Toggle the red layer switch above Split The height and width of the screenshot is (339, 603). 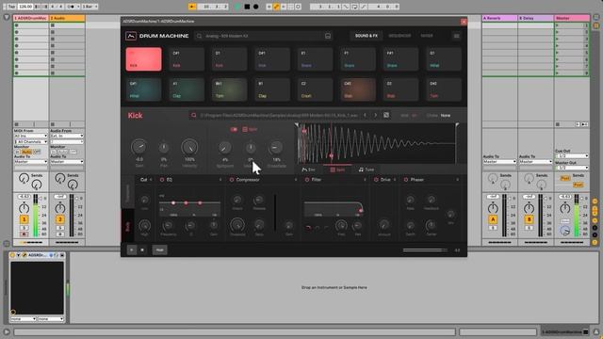[x=234, y=130]
